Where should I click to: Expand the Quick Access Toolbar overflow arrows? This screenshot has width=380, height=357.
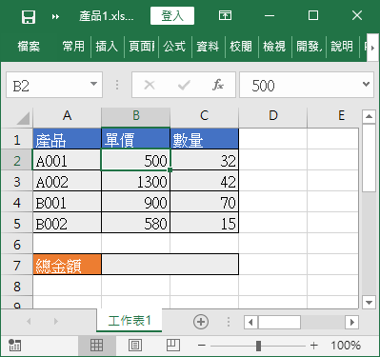[55, 16]
